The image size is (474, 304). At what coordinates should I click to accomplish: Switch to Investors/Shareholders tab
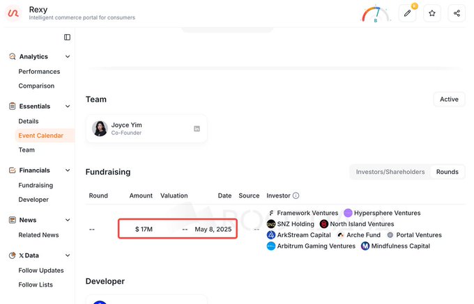coord(390,172)
